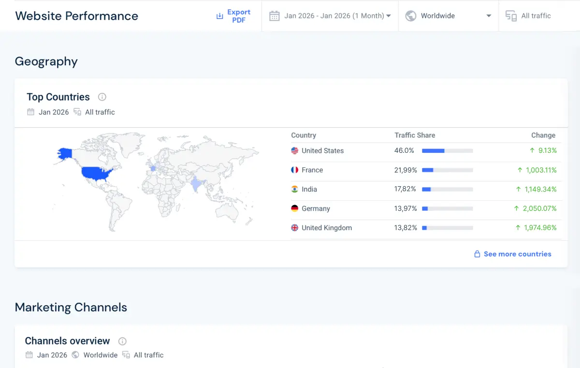Click the Export PDF button
The image size is (580, 368).
(239, 16)
